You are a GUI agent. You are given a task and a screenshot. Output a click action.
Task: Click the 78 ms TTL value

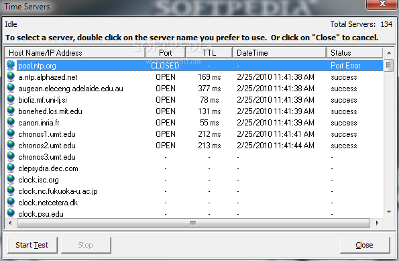pyautogui.click(x=209, y=100)
